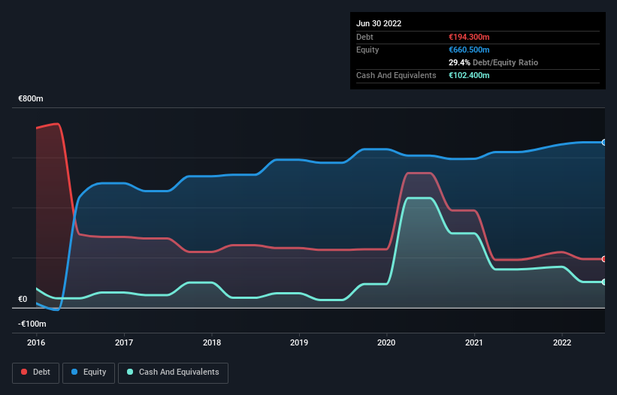Image resolution: width=617 pixels, height=395 pixels.
Task: Click the €102.400m cash value
Action: [x=469, y=75]
